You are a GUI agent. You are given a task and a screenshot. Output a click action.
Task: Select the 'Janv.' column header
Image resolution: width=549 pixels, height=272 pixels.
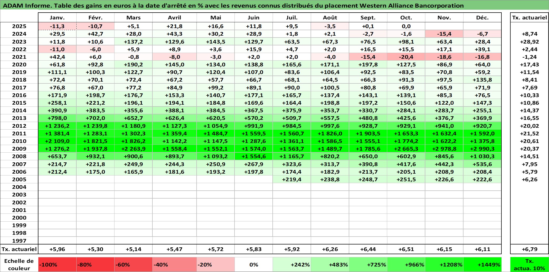57,18
